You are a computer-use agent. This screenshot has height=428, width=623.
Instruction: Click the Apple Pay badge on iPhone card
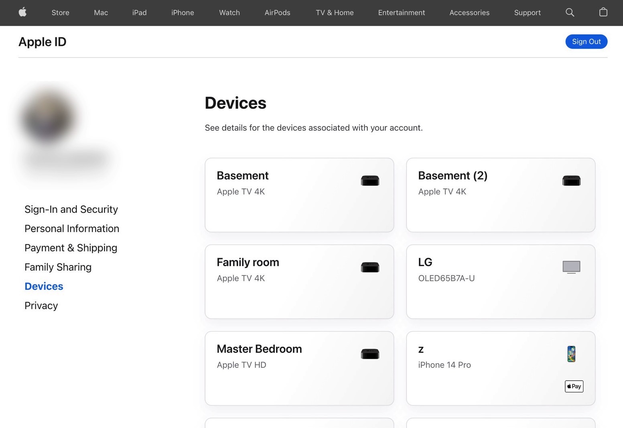pyautogui.click(x=574, y=386)
